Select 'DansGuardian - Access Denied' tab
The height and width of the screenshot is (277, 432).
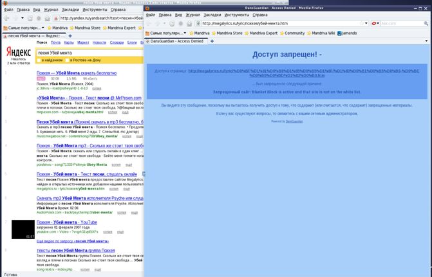176,41
